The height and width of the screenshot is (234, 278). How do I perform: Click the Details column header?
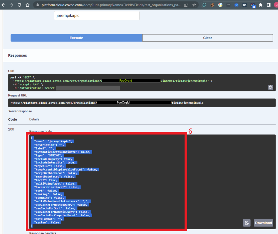(34, 119)
